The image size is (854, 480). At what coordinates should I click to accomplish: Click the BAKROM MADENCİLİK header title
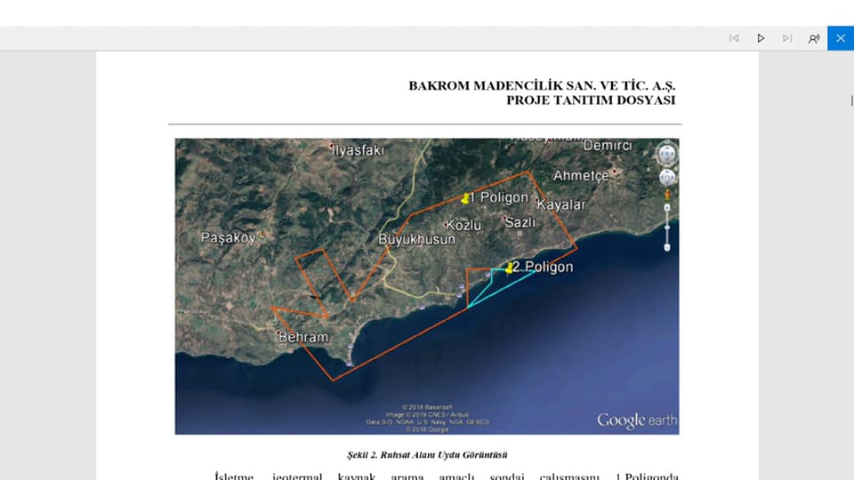click(542, 85)
